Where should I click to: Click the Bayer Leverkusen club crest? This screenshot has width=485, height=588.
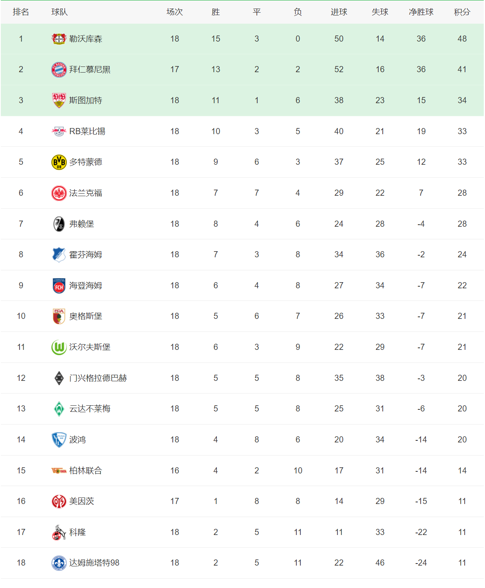pyautogui.click(x=59, y=39)
